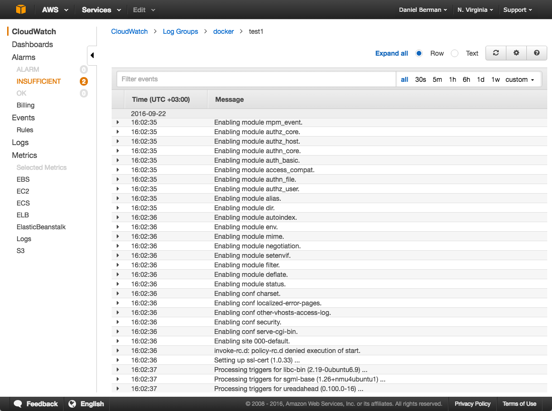Screen dimensions: 552x411
Task: Open the Support dropdown menu
Action: [x=517, y=10]
